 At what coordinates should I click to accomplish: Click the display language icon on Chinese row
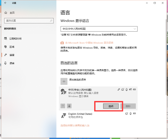click(119, 90)
